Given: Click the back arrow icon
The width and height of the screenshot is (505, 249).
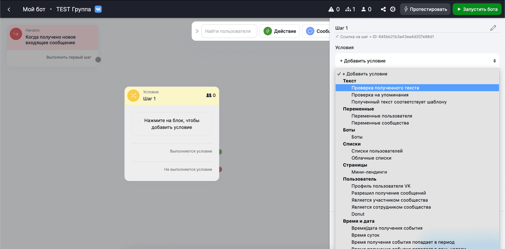Looking at the screenshot, I should (x=9, y=9).
